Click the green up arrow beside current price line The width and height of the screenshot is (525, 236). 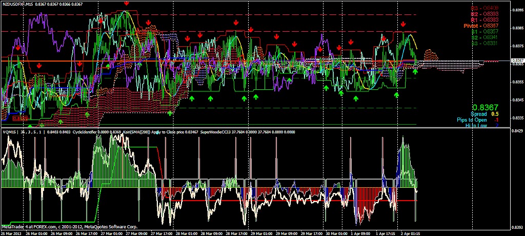(415, 72)
